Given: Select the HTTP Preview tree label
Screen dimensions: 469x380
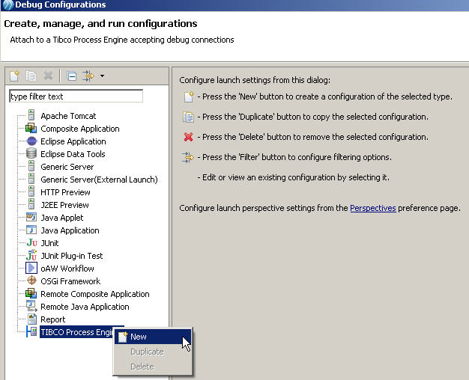Looking at the screenshot, I should coord(65,192).
